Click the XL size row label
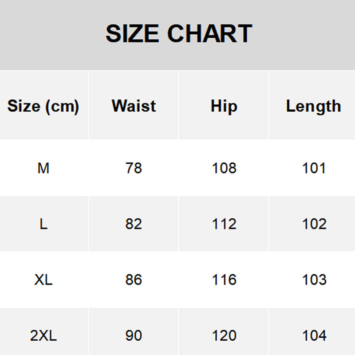 43,280
